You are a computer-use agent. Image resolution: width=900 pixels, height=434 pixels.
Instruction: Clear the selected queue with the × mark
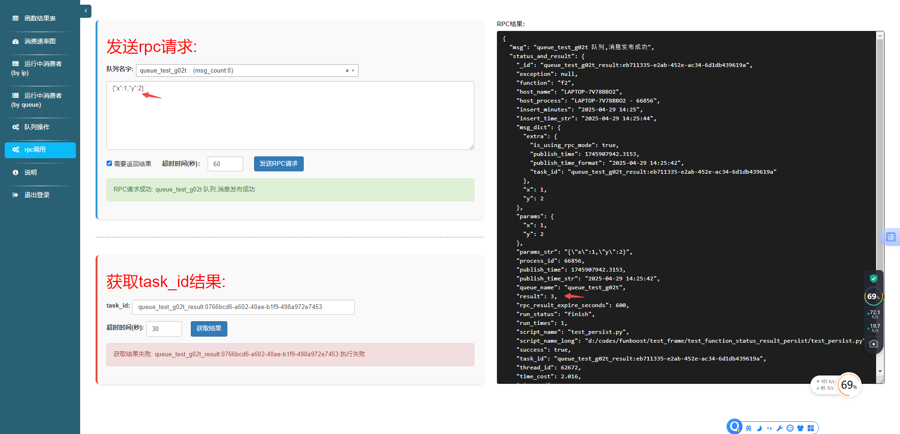pyautogui.click(x=347, y=71)
